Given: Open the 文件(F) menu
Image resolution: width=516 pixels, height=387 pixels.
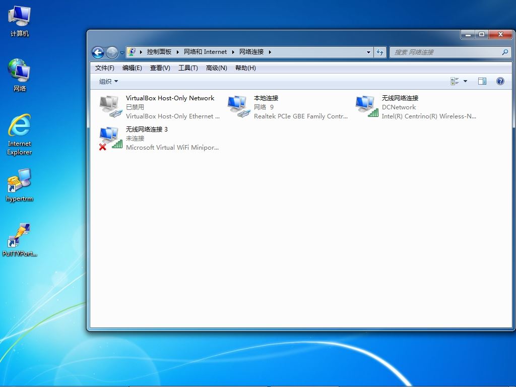Looking at the screenshot, I should (105, 68).
